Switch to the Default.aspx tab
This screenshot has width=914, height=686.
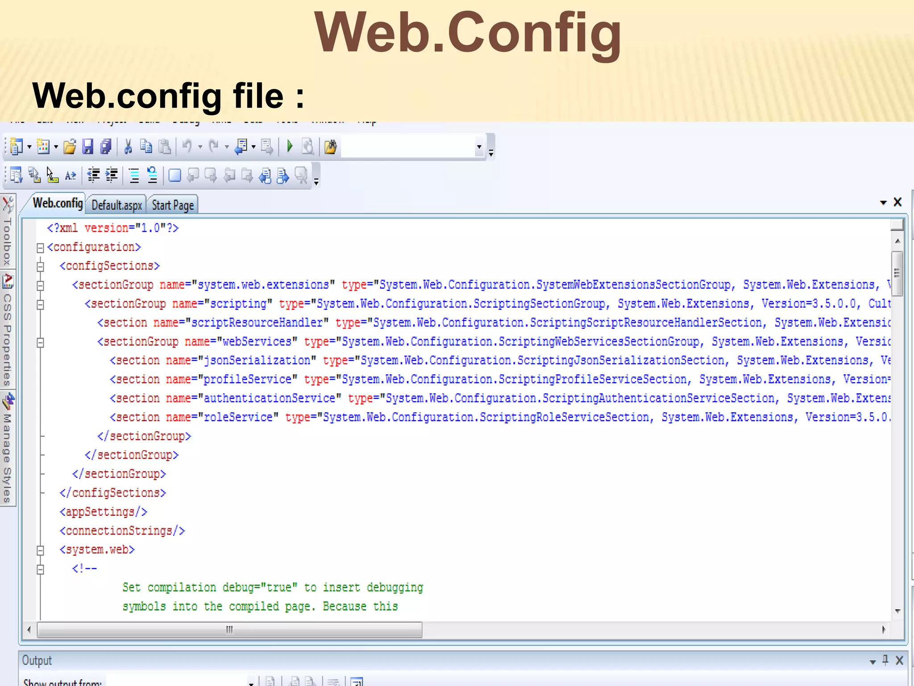point(116,205)
